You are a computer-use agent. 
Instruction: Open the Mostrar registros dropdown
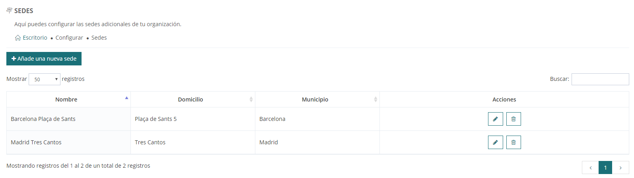(45, 79)
